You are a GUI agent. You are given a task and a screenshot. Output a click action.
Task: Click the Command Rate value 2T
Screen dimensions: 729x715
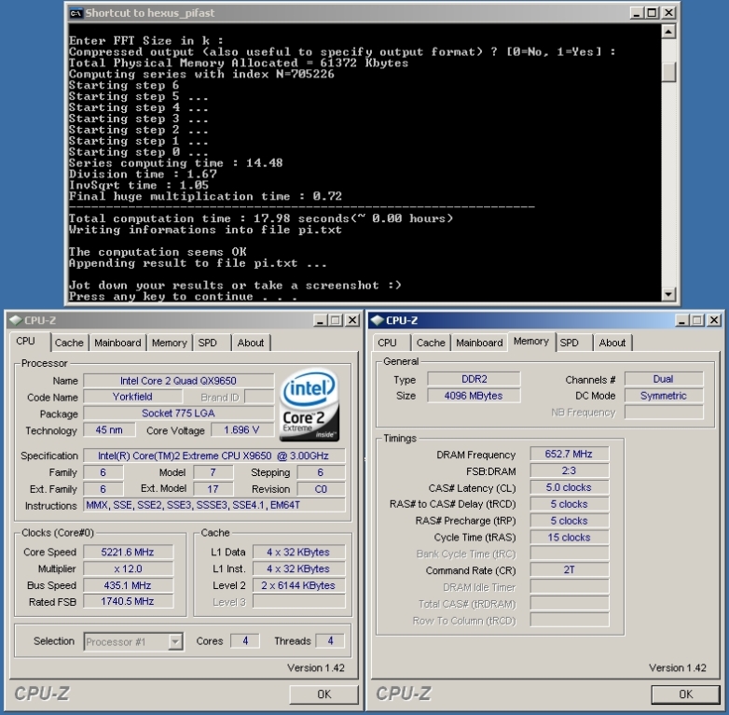(569, 569)
